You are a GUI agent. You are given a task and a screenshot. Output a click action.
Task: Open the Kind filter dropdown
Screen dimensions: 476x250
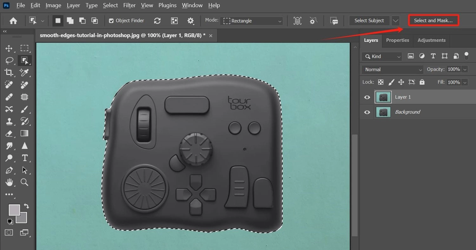click(x=382, y=56)
